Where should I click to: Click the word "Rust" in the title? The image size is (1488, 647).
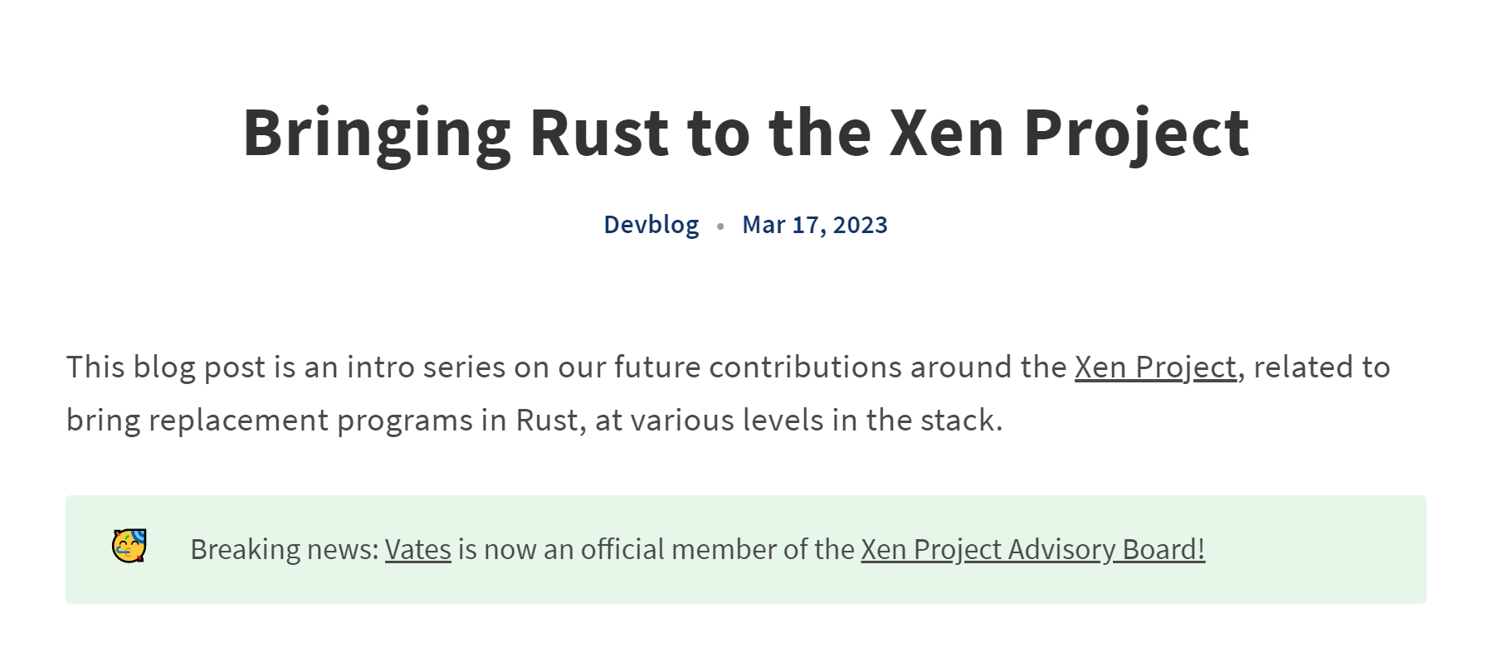point(599,133)
